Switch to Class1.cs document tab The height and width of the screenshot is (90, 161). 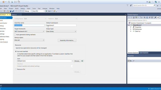(14, 14)
